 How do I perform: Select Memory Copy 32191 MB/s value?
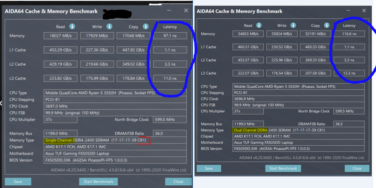pos(315,34)
